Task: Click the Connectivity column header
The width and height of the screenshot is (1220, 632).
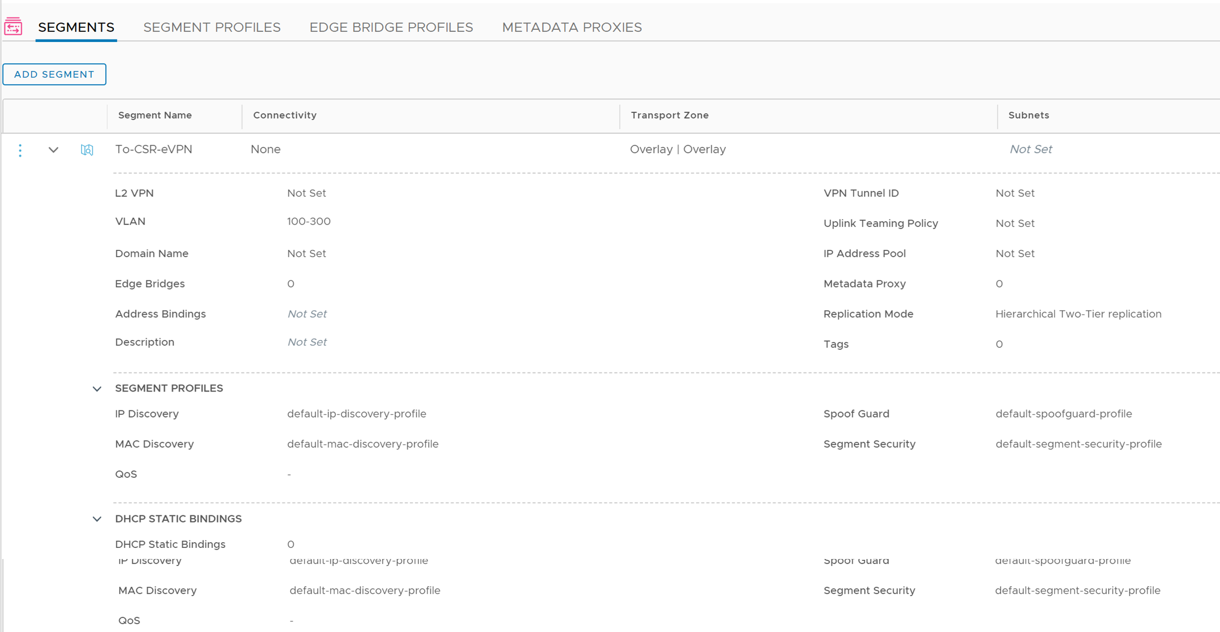Action: click(284, 115)
